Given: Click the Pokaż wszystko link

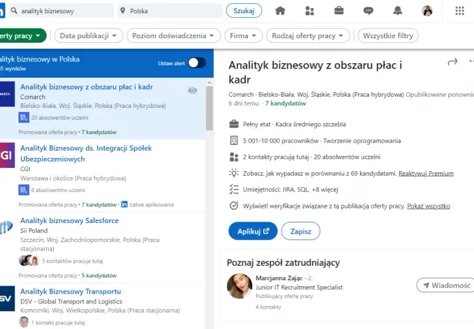Looking at the screenshot, I should [429, 206].
